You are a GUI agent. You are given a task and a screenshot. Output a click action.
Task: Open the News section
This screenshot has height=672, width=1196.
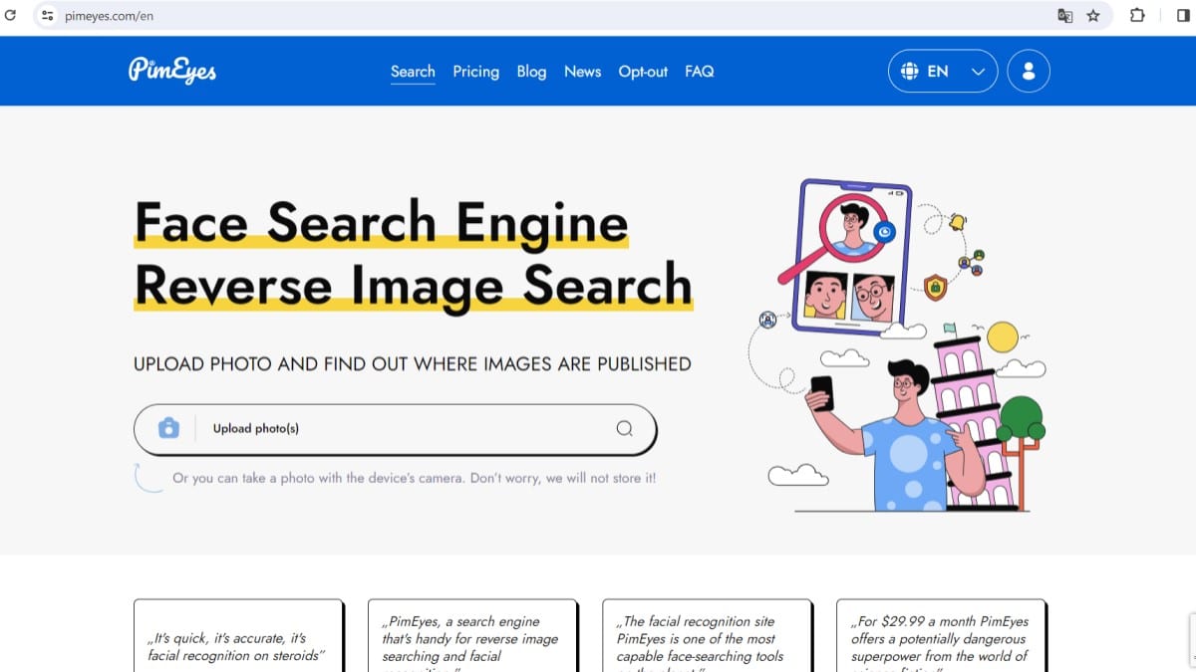[x=582, y=72]
